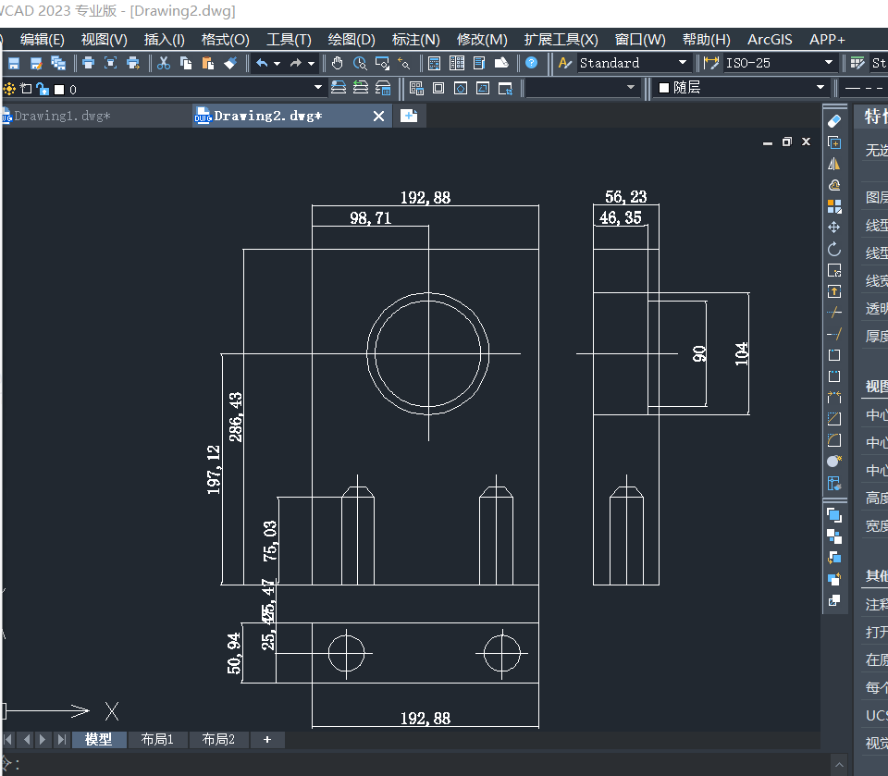Select the Rotate tool icon
The image size is (888, 776).
point(834,249)
